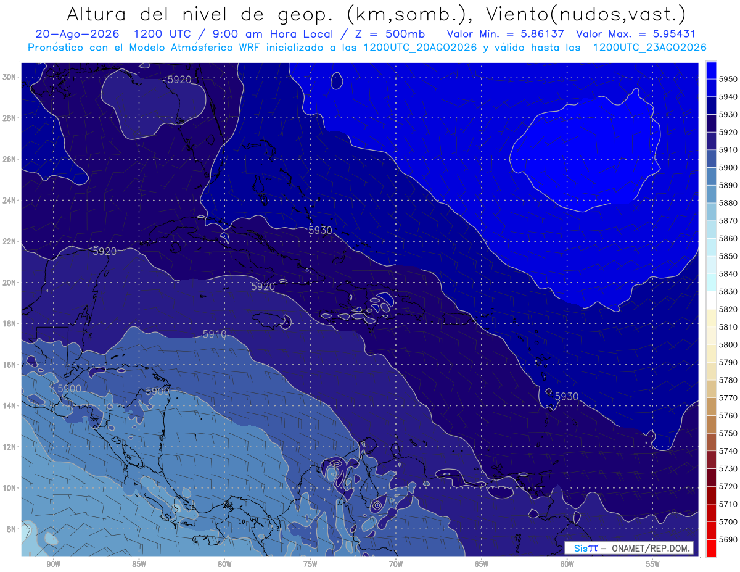Click 'Valor Min. = 5.86137'
This screenshot has height=572, width=740.
[506, 34]
